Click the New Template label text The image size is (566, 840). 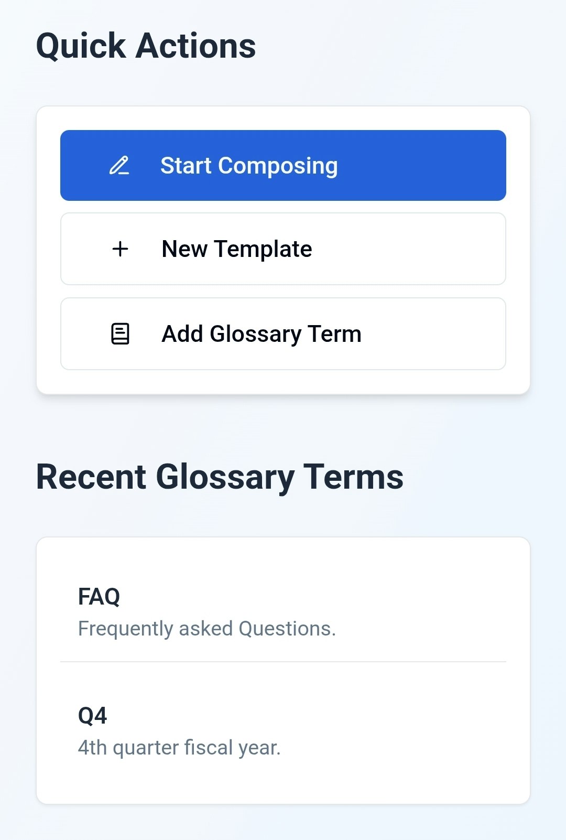[237, 249]
